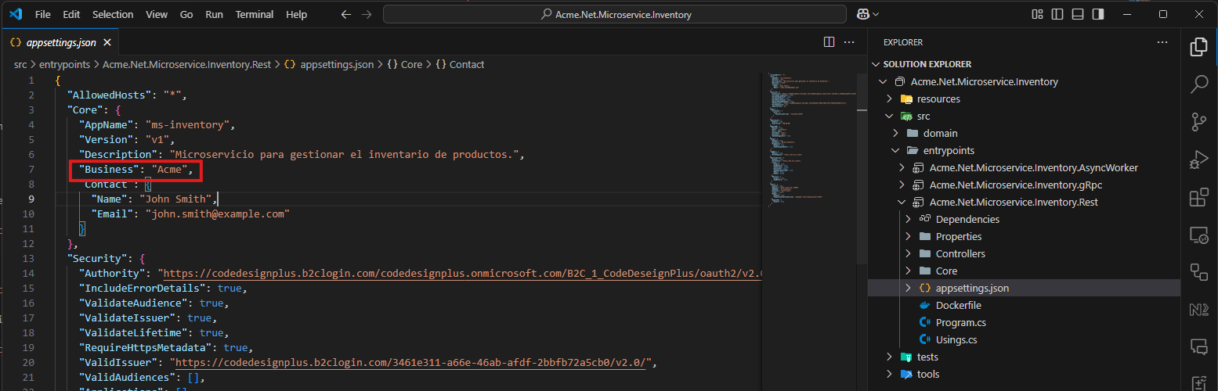Open editor More Actions ellipsis
1218x391 pixels.
point(848,42)
